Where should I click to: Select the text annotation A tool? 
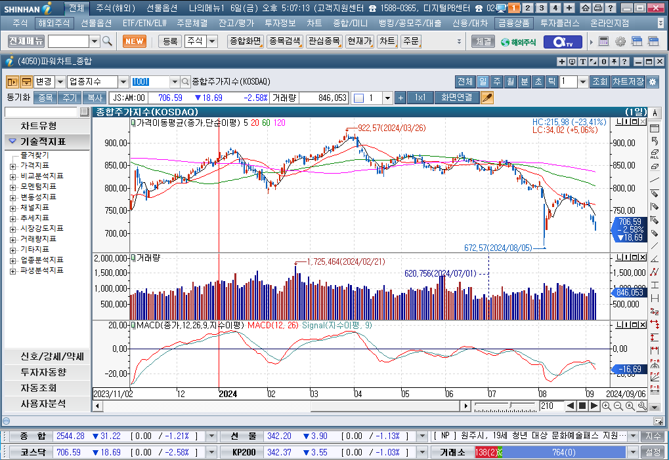click(655, 113)
